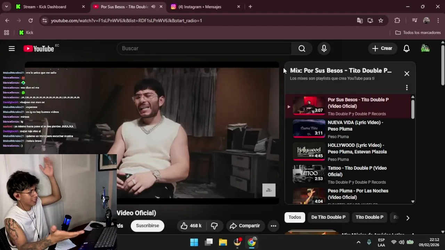The image size is (445, 250).
Task: Open the tab search dropdown
Action: (x=7, y=7)
